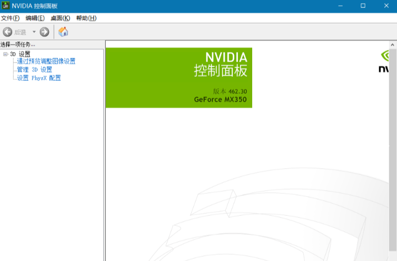Image resolution: width=397 pixels, height=261 pixels.
Task: Open the 文件(F) menu
Action: click(10, 18)
